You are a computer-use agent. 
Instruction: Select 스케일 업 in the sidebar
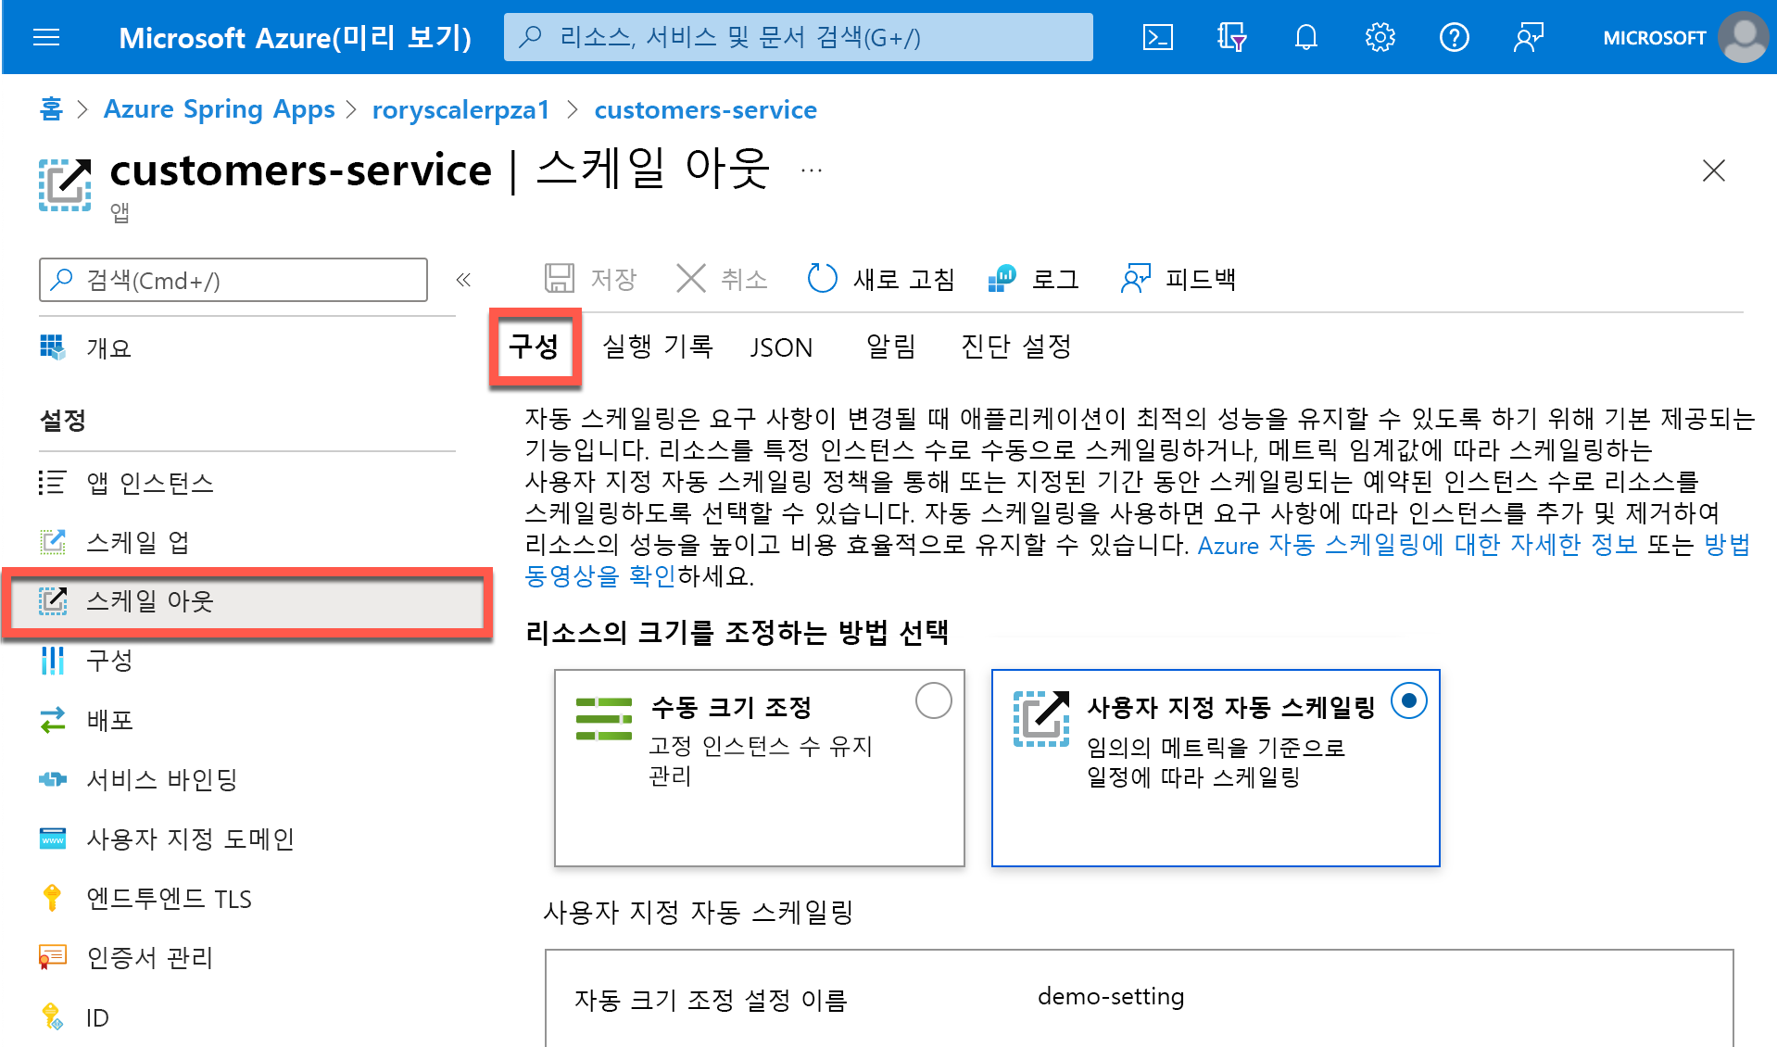click(137, 542)
